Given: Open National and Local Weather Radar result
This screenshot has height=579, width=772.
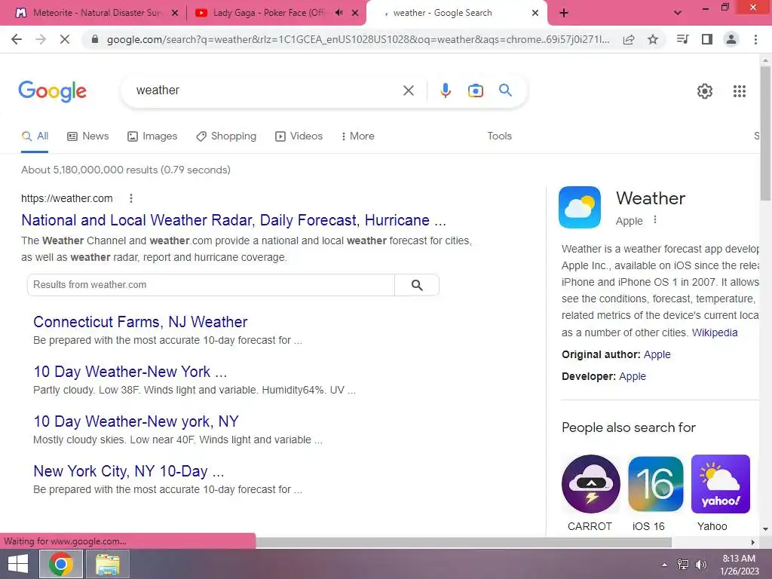Looking at the screenshot, I should tap(234, 220).
